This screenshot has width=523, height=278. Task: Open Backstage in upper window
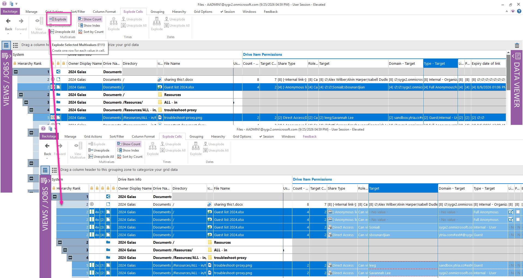coord(10,11)
